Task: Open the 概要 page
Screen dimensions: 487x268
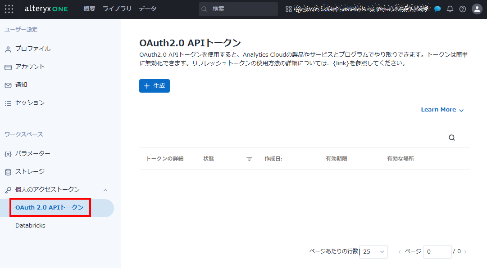Action: click(x=89, y=9)
